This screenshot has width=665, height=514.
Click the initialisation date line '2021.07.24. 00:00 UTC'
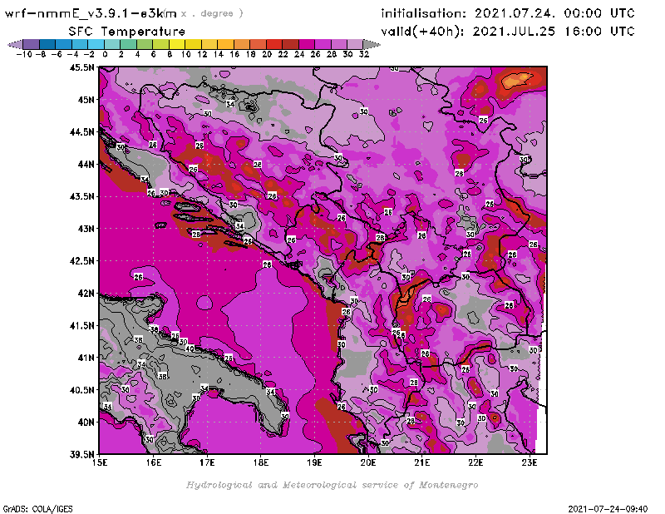pyautogui.click(x=554, y=13)
